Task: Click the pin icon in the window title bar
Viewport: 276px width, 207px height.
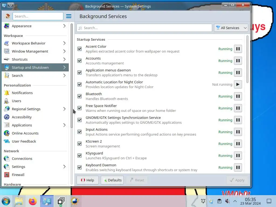Action: point(11,5)
